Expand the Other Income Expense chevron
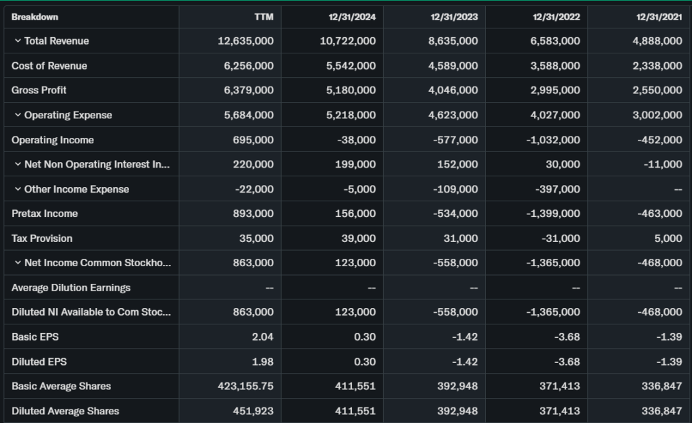Viewport: 692px width, 423px height. [18, 189]
